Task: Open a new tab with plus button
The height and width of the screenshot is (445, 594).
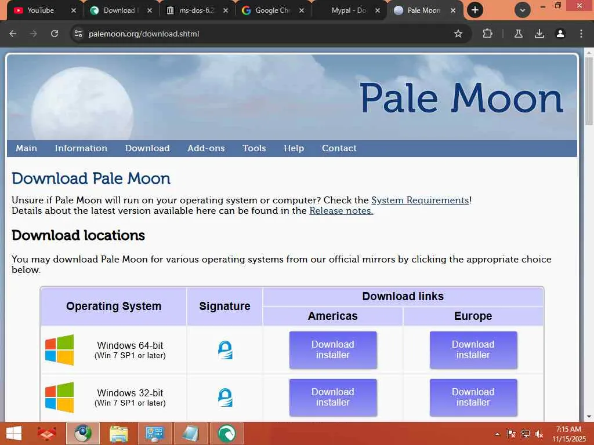Action: coord(475,10)
